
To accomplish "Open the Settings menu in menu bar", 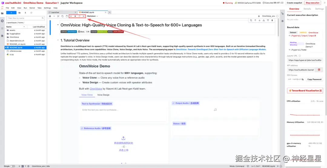I will [x=47, y=8].
